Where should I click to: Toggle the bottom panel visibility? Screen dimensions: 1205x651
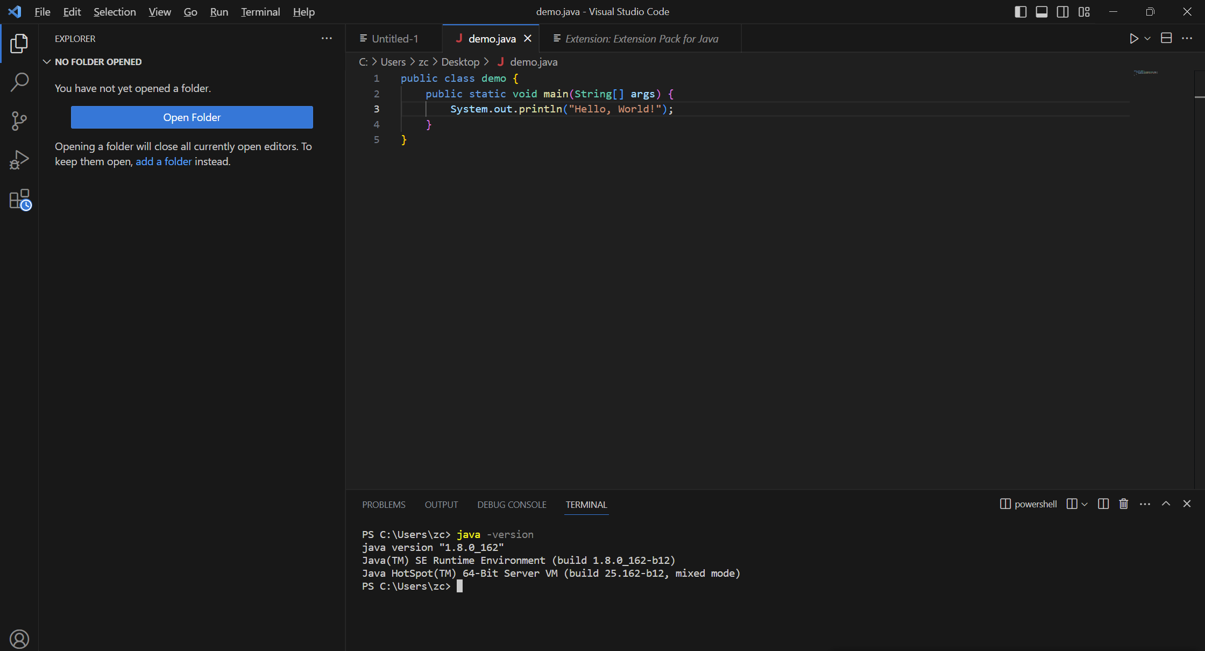1041,12
